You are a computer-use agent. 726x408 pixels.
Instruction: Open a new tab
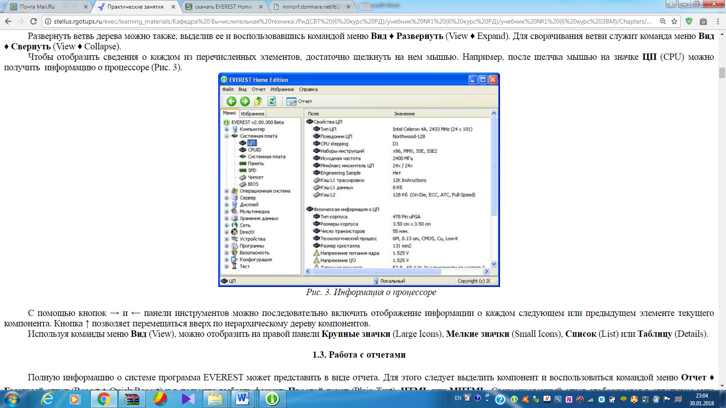pos(364,7)
